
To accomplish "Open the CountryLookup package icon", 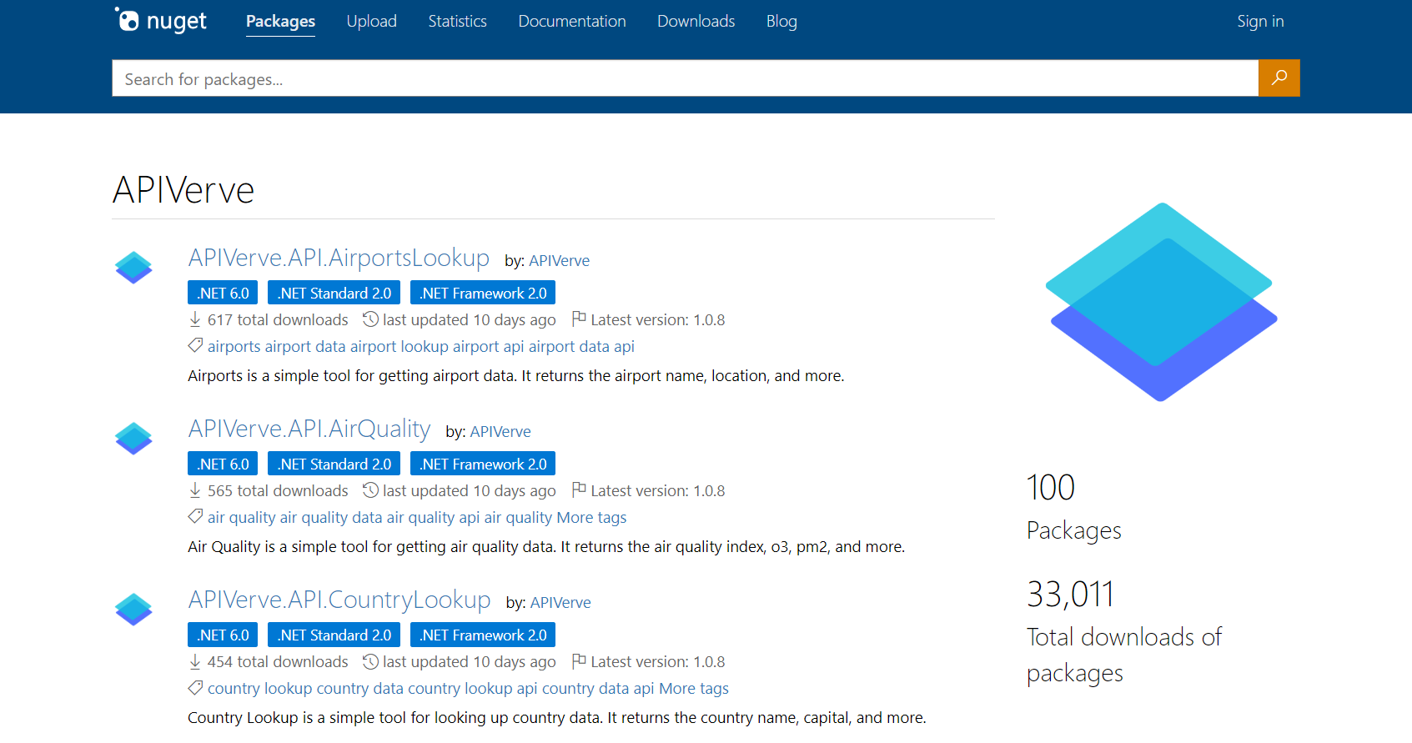I will (x=133, y=610).
